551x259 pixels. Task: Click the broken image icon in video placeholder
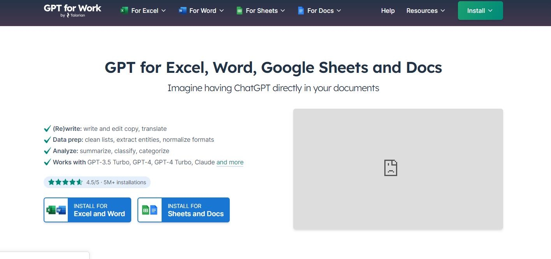[391, 168]
